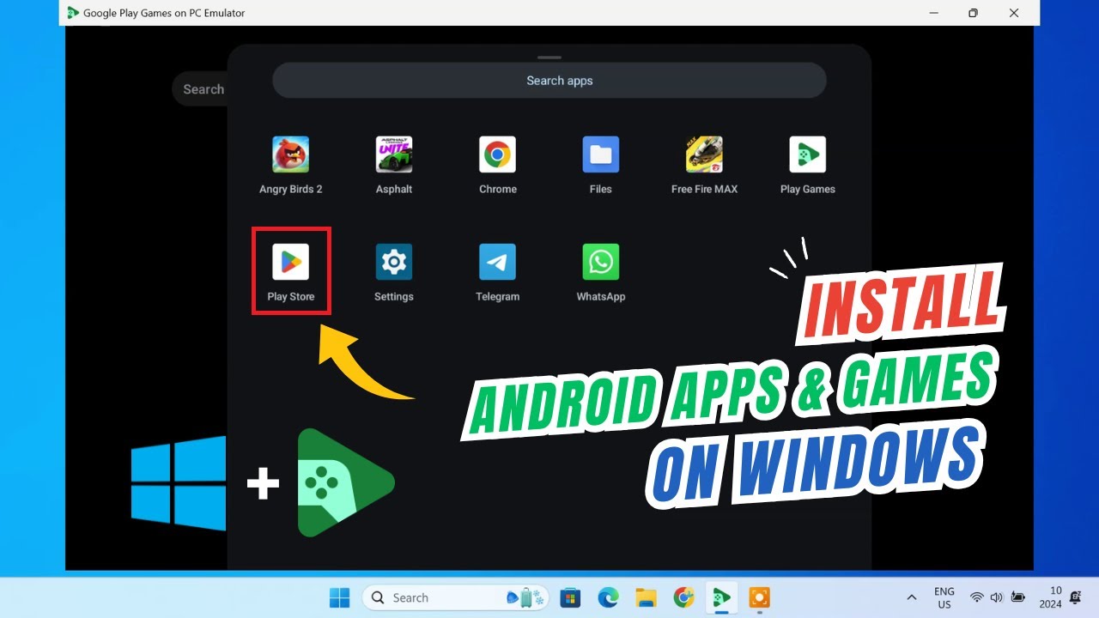This screenshot has width=1099, height=618.
Task: Open Chrome in the app drawer
Action: 497,155
